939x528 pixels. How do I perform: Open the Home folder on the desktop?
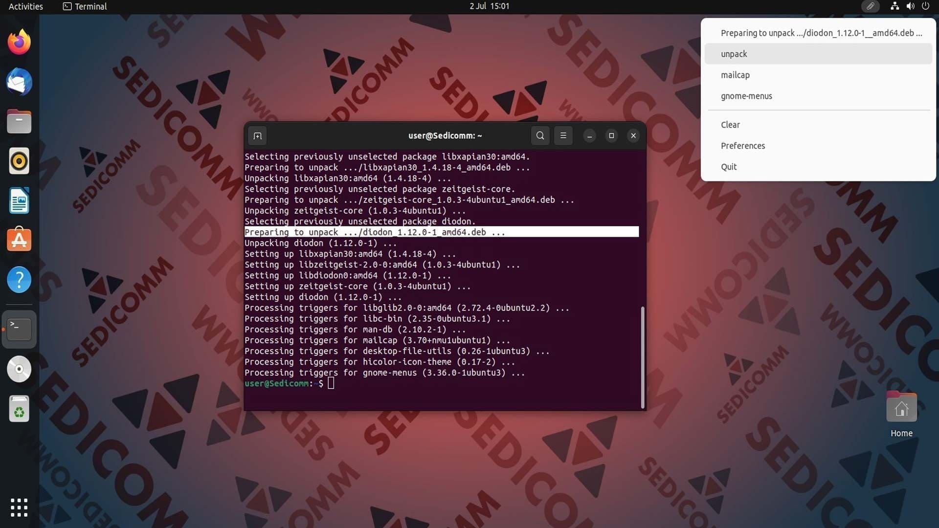click(x=901, y=415)
